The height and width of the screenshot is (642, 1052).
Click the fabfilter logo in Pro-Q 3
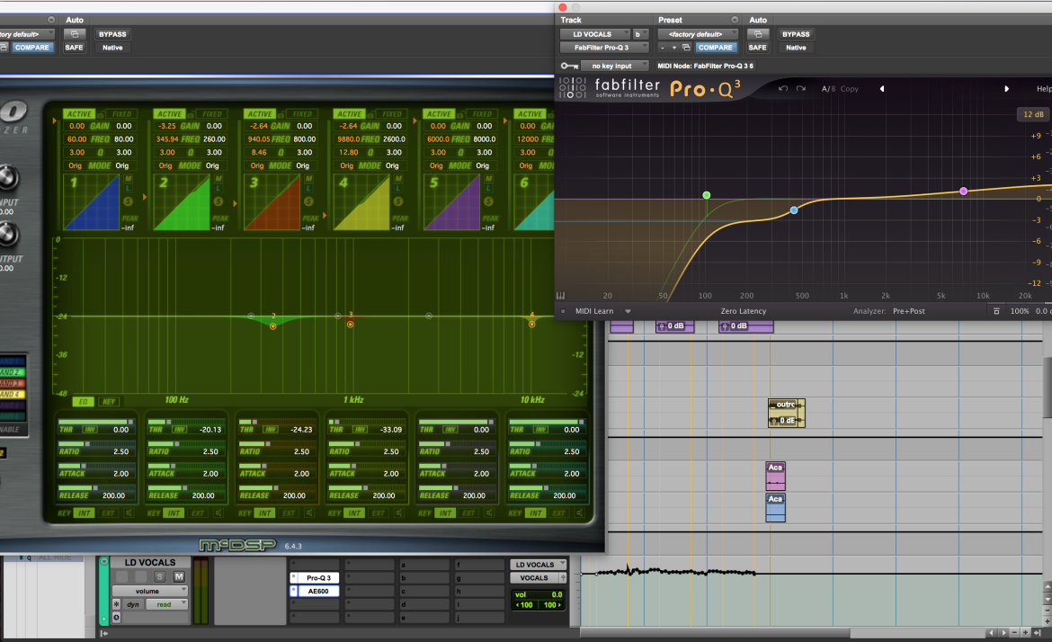611,88
